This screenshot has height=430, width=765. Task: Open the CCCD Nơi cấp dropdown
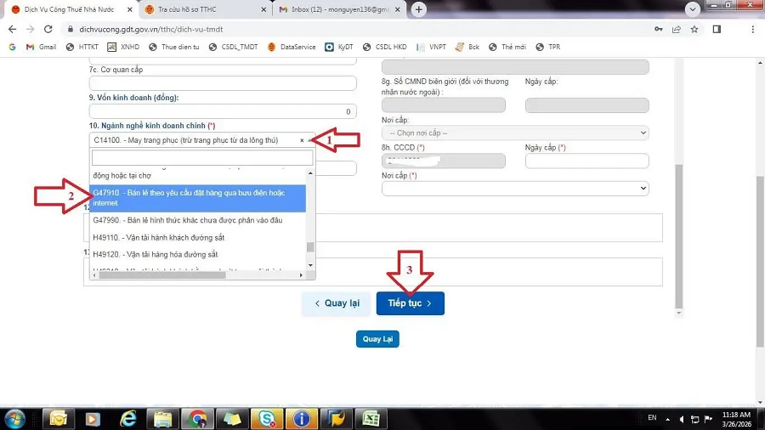click(x=515, y=188)
